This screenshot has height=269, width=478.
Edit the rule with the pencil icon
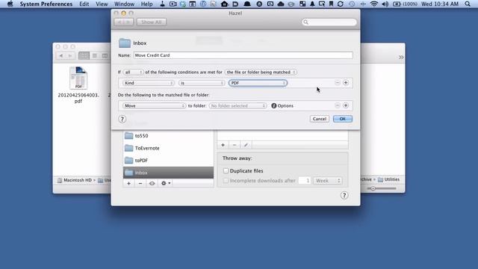(x=246, y=145)
